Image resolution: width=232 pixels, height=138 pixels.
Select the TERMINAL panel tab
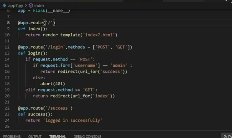tap(57, 136)
